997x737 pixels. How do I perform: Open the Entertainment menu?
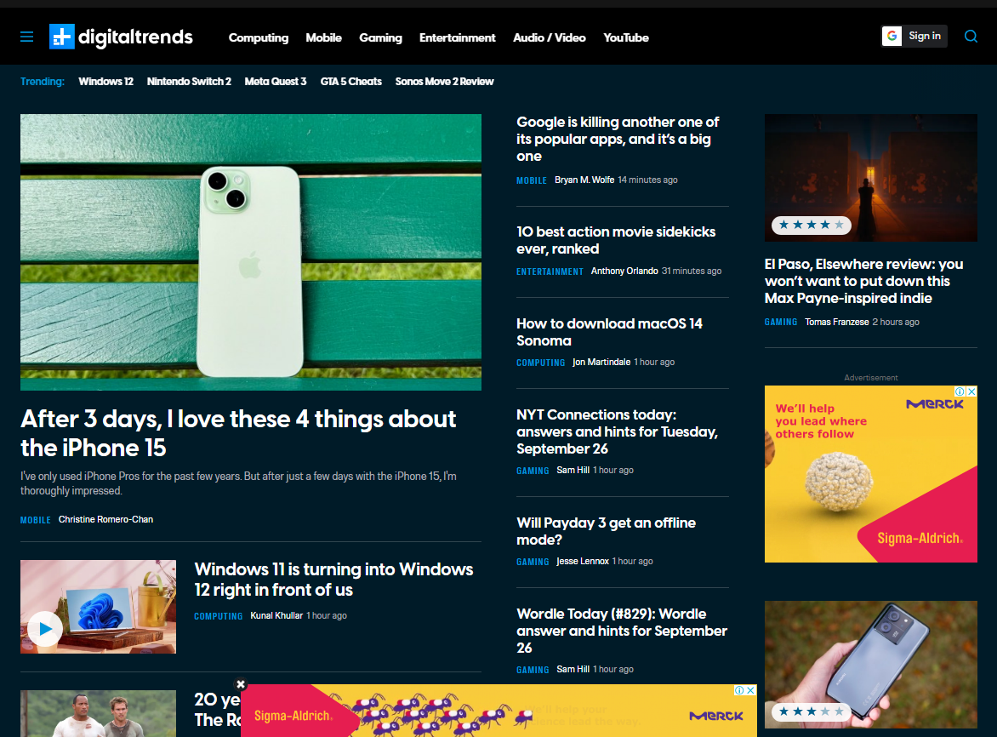click(457, 37)
